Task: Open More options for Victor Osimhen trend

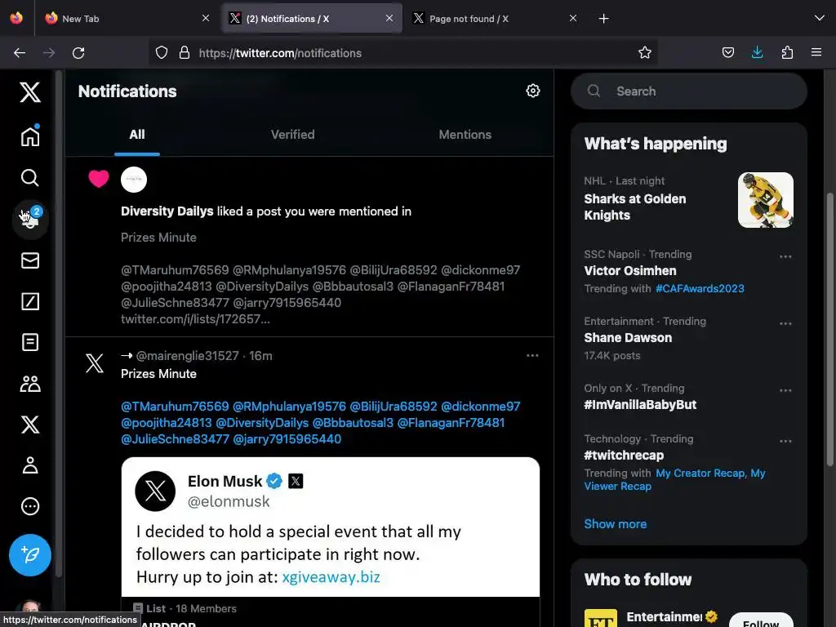Action: click(x=785, y=256)
